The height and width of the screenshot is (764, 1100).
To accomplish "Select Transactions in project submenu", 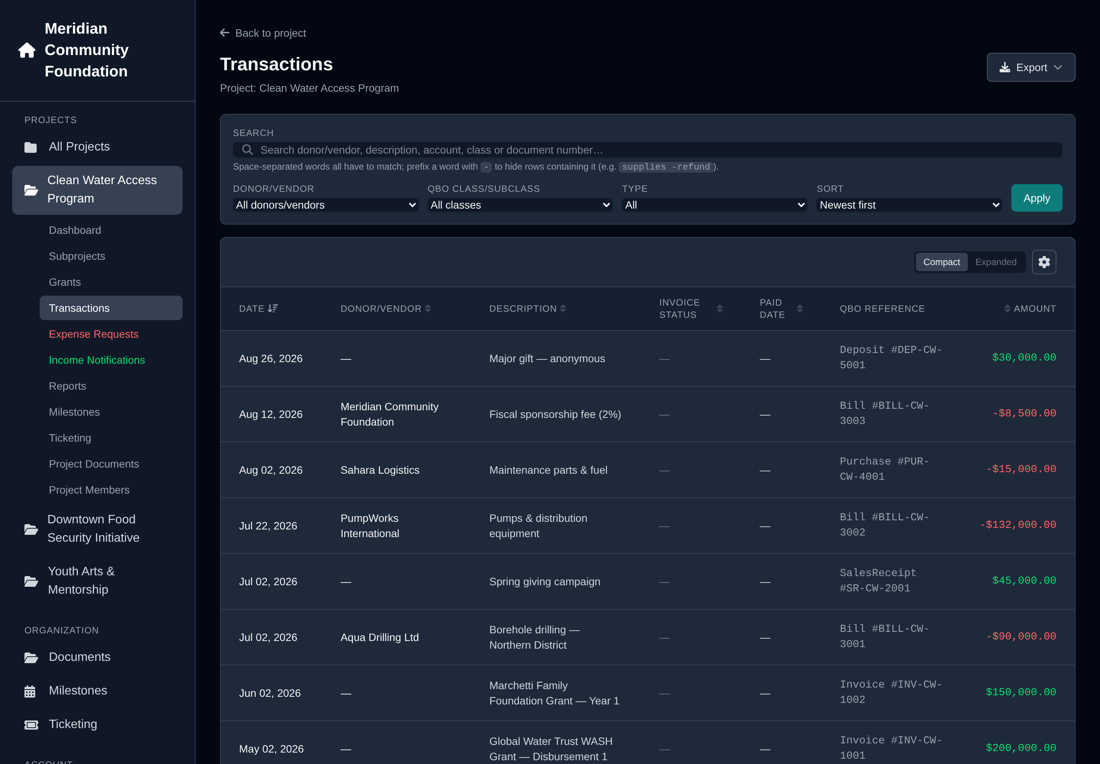I will click(x=111, y=308).
